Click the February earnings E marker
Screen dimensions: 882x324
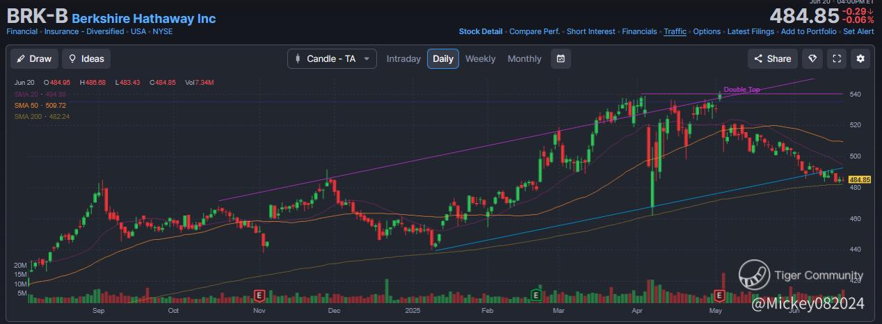536,295
